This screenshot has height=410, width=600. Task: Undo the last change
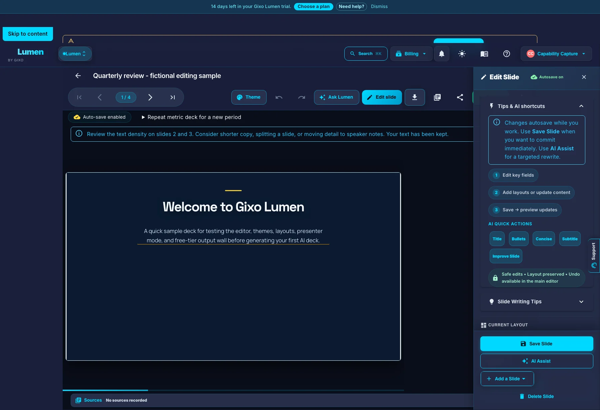click(279, 97)
